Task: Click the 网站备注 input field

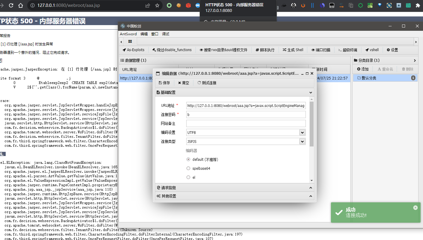Action: (x=246, y=123)
